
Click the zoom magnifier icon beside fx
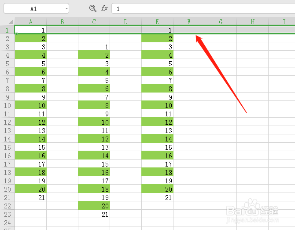(x=93, y=8)
